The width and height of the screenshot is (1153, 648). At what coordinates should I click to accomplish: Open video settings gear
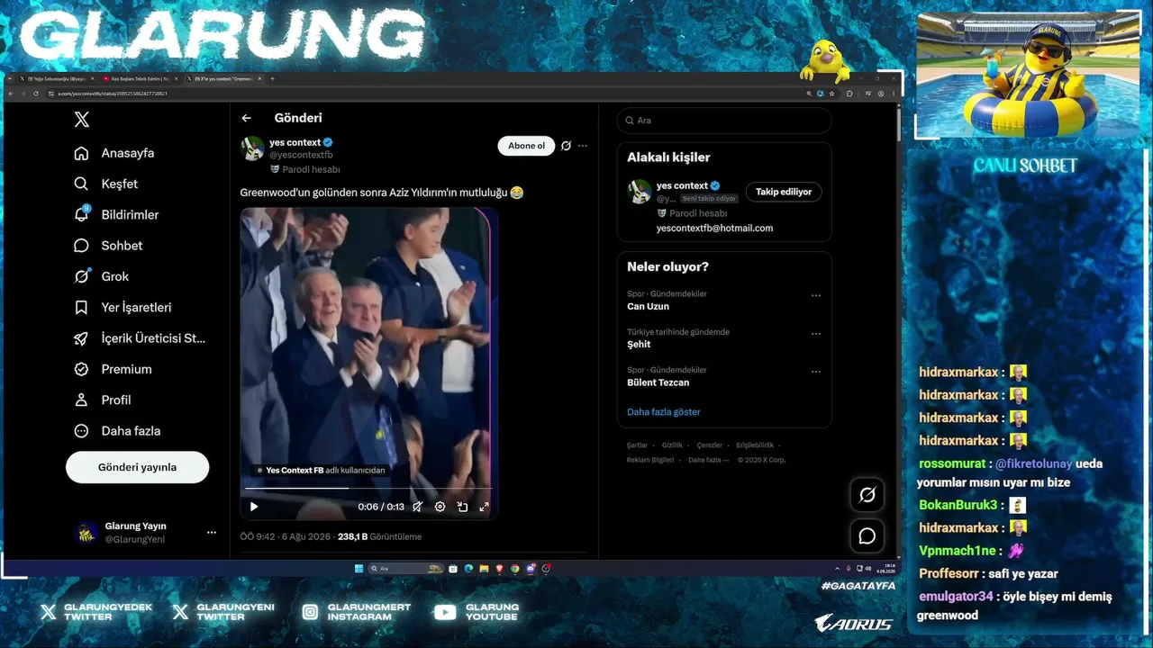(x=440, y=507)
